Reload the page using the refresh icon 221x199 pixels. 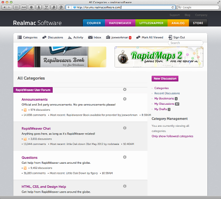click(172, 7)
